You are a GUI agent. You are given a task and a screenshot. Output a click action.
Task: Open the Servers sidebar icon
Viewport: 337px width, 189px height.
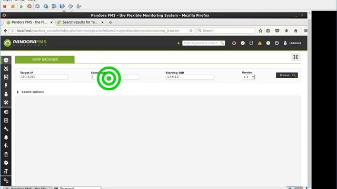point(6,154)
